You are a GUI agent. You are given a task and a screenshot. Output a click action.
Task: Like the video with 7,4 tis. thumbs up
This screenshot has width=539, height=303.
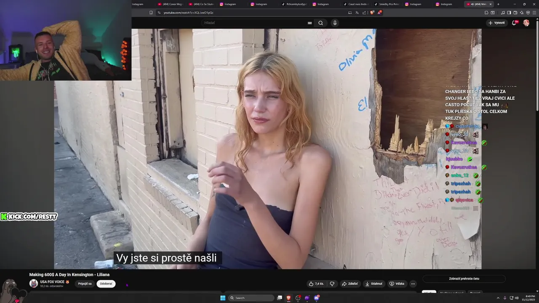pyautogui.click(x=316, y=284)
